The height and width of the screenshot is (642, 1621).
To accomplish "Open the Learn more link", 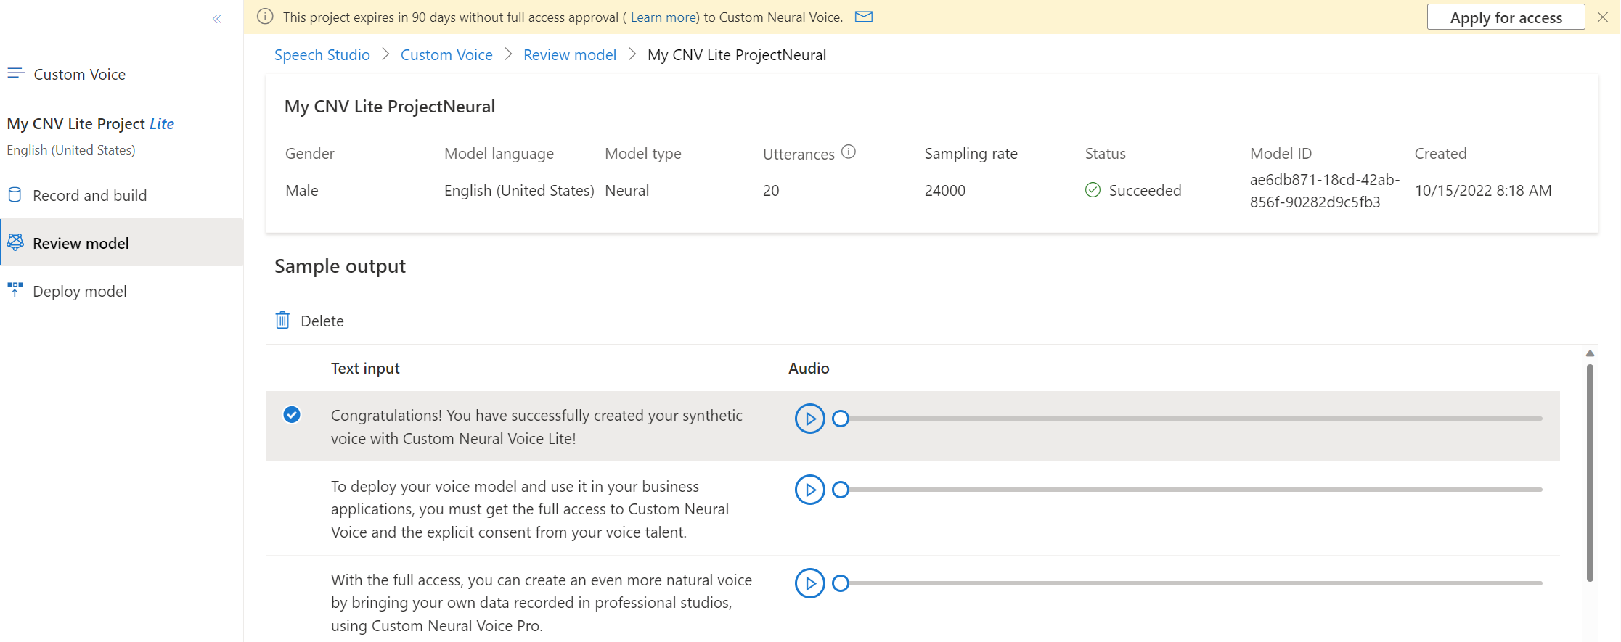I will click(663, 17).
